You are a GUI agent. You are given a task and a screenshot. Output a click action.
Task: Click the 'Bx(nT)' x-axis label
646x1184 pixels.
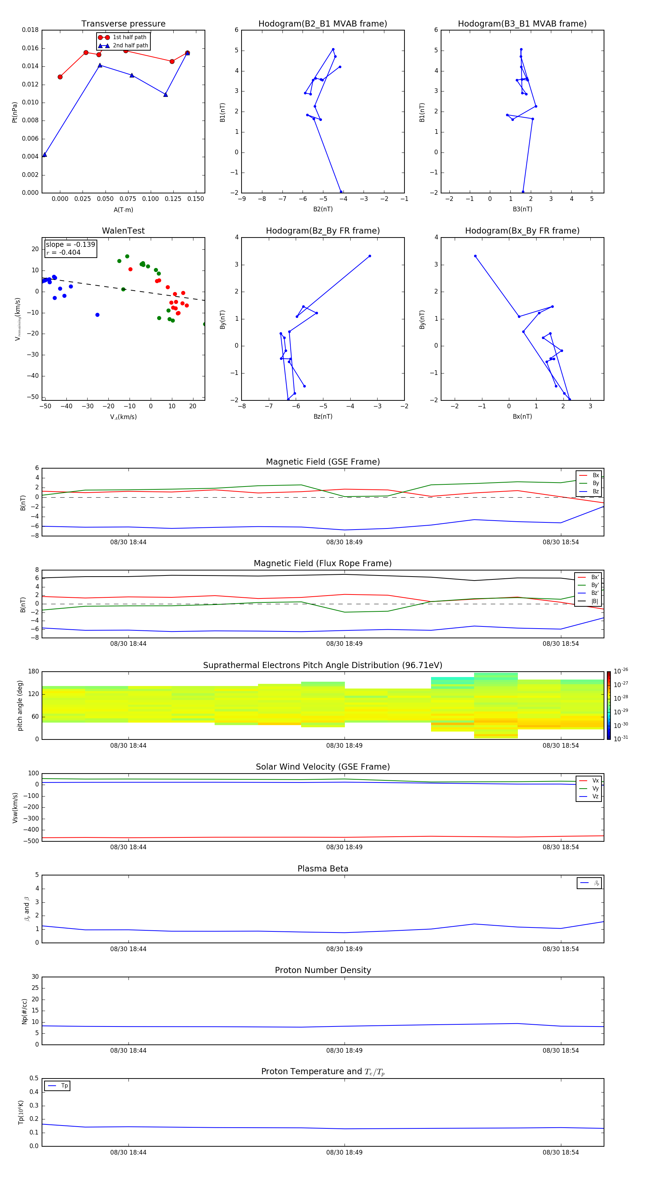click(522, 417)
